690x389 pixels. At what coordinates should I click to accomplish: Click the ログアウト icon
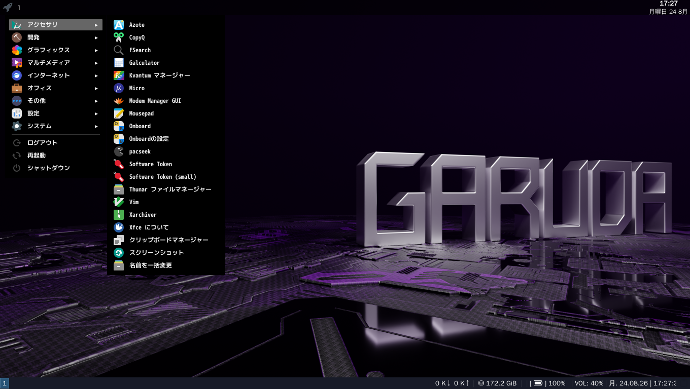pos(17,143)
